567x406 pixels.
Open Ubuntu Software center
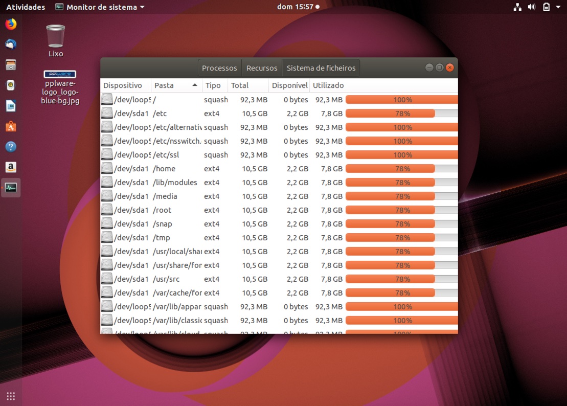pyautogui.click(x=11, y=126)
